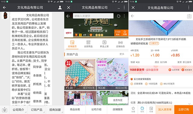Screen dimensions: 193x114
Task: Open the 公司介绍 bottom menu
Action: (x=96, y=109)
